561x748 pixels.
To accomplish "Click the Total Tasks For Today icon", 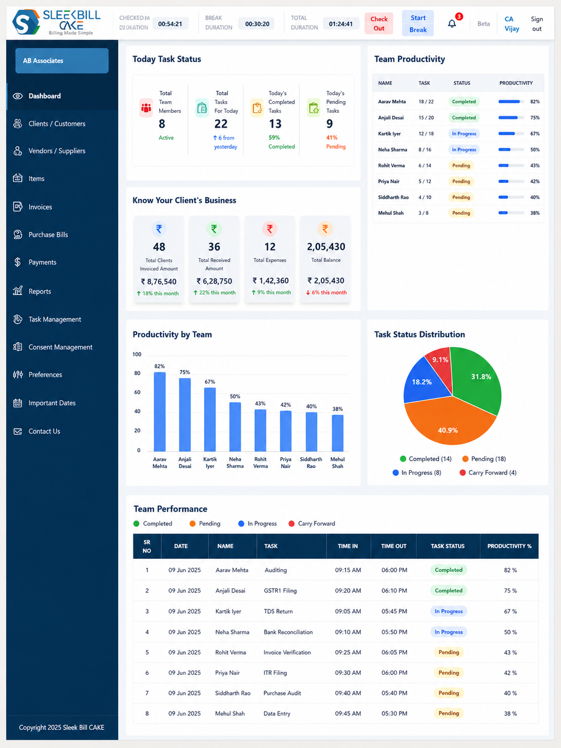I will (x=202, y=108).
